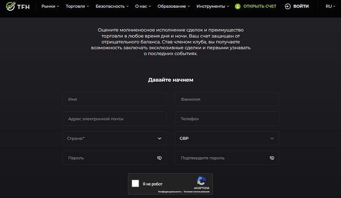Open the Безопасность menu
The width and height of the screenshot is (341, 198).
coord(112,6)
